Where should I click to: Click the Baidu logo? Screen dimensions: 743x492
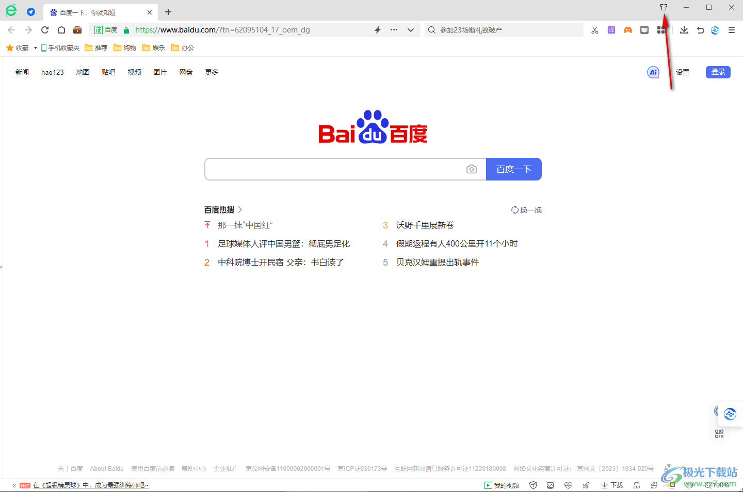373,127
